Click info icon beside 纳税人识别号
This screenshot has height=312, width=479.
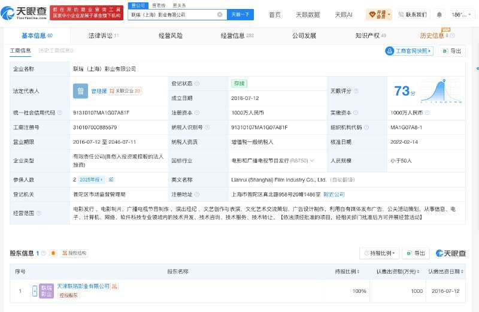[x=207, y=128]
